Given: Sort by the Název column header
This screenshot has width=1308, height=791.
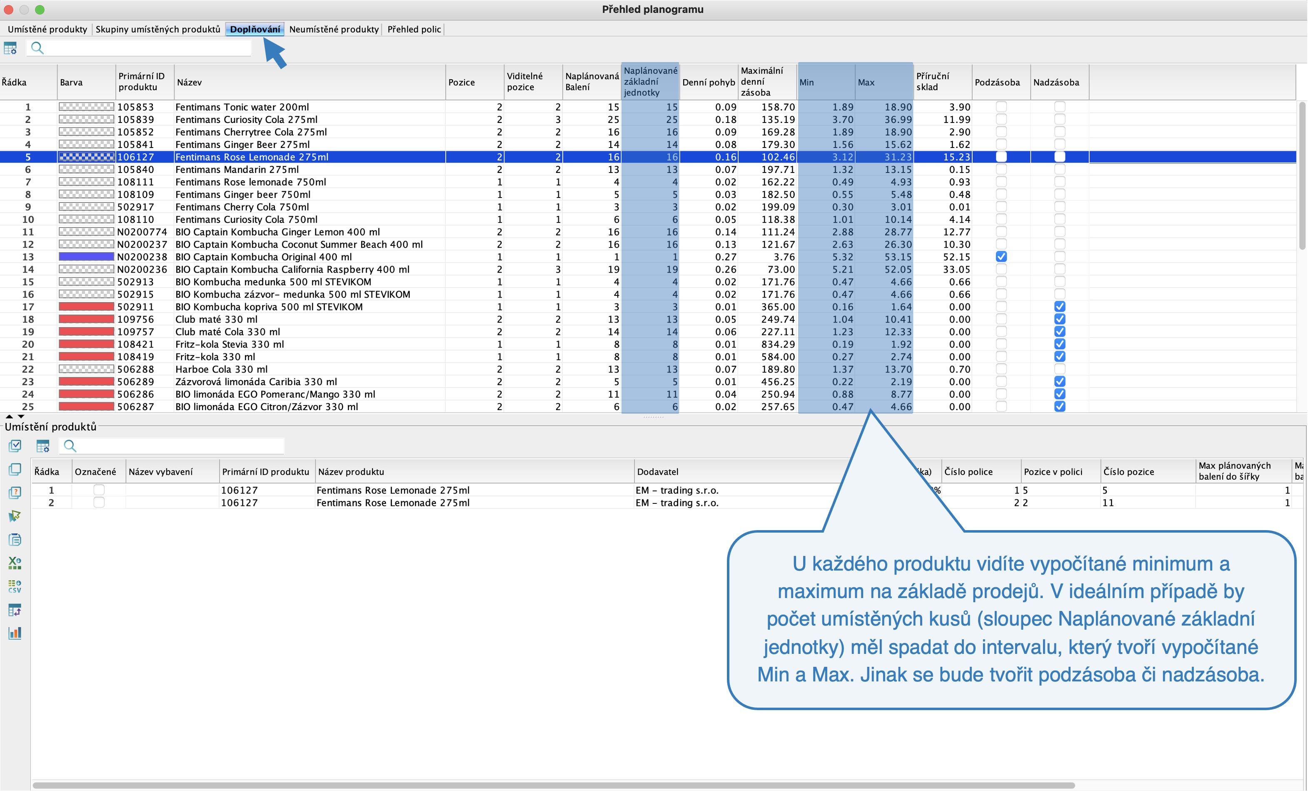Looking at the screenshot, I should tap(310, 83).
